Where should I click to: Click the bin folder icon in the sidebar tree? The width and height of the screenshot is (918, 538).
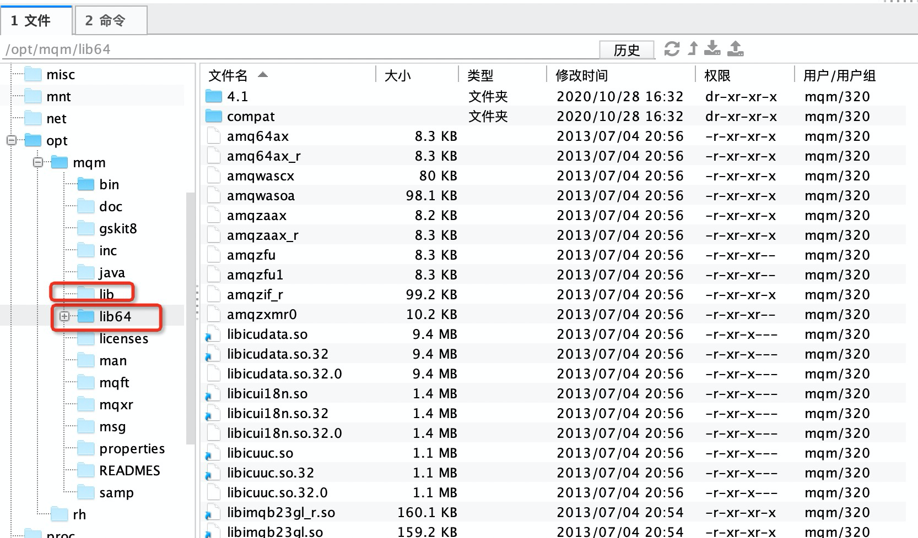point(87,184)
